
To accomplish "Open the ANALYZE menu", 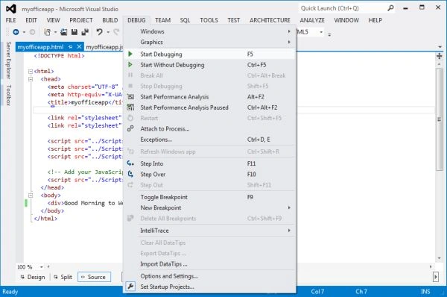I will pos(312,20).
